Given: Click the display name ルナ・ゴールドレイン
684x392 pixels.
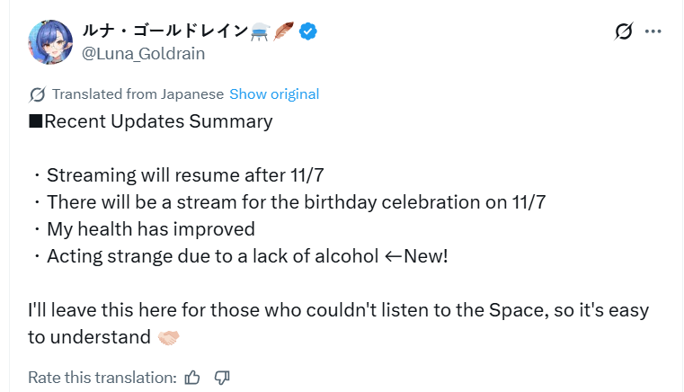Looking at the screenshot, I should click(164, 31).
